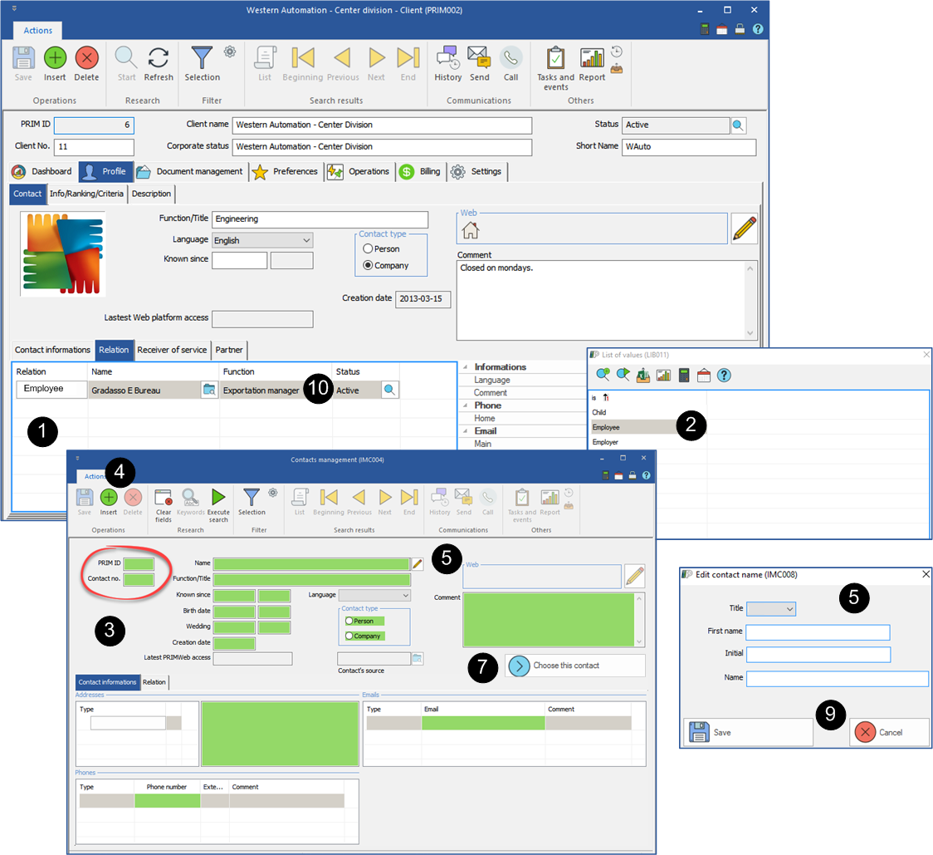Open the Billing tab
This screenshot has height=855, width=933.
click(421, 172)
